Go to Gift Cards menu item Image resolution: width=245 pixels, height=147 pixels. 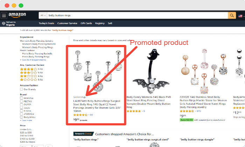click(86, 23)
